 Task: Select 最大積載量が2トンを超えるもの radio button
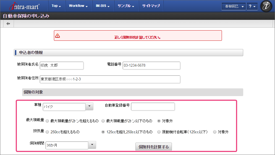[x=48, y=121]
